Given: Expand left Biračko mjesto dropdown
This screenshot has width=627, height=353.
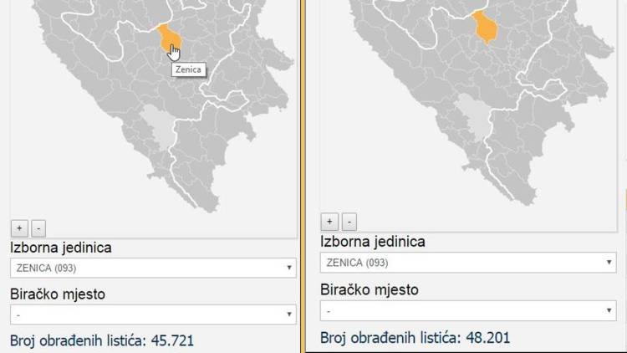Looking at the screenshot, I should [x=153, y=315].
